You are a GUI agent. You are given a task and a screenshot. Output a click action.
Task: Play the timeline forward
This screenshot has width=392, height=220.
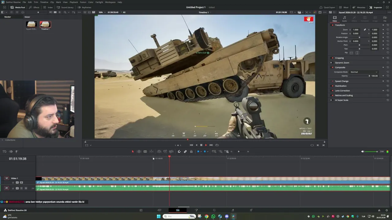click(206, 145)
